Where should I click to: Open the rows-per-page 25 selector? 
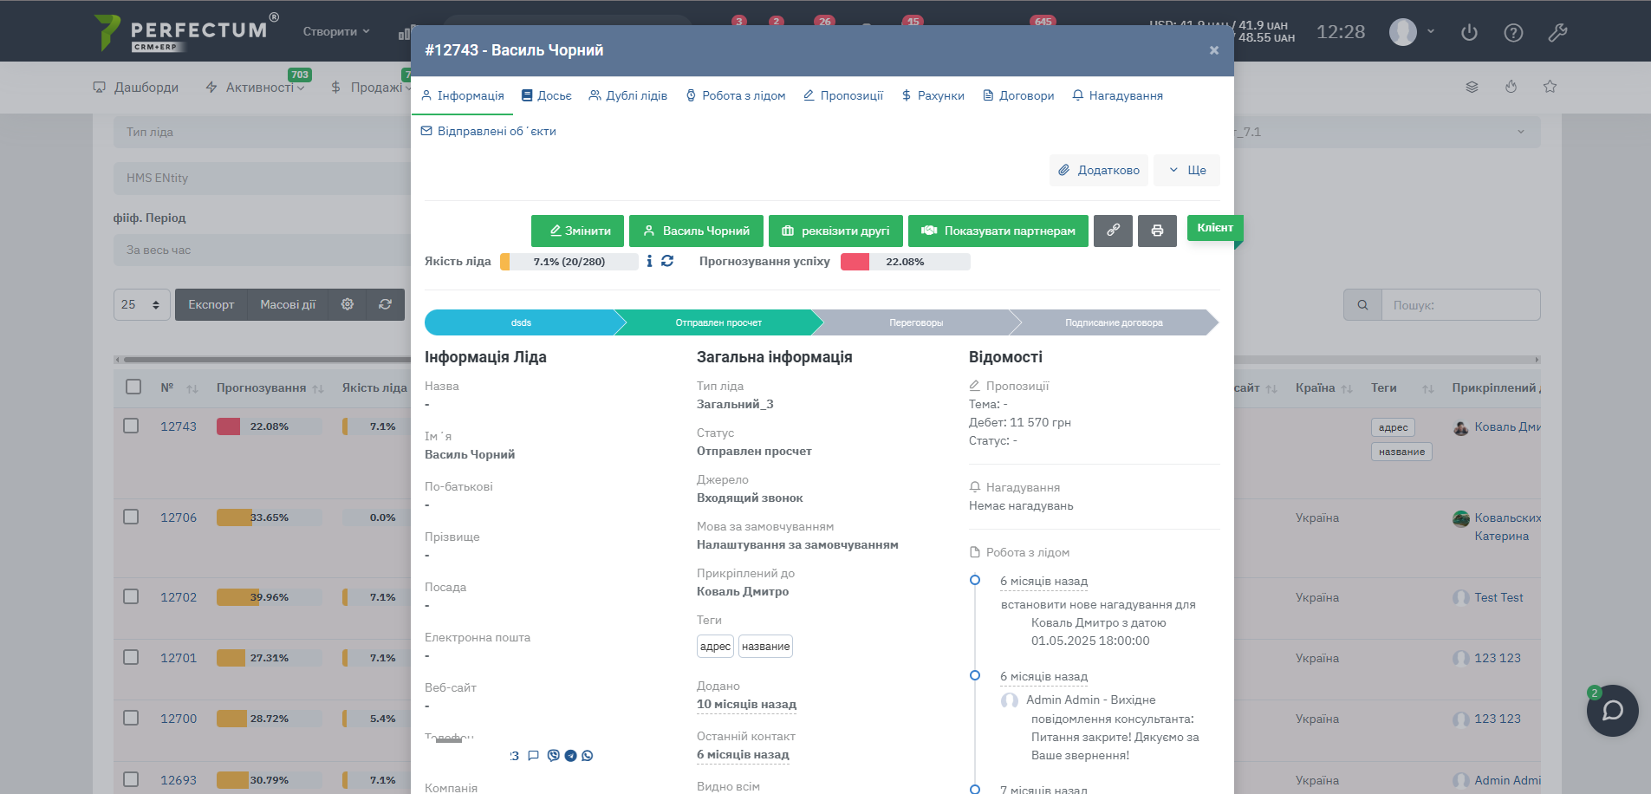pos(141,304)
